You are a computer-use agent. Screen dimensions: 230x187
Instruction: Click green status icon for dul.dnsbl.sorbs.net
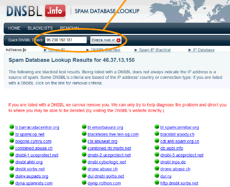84,176
